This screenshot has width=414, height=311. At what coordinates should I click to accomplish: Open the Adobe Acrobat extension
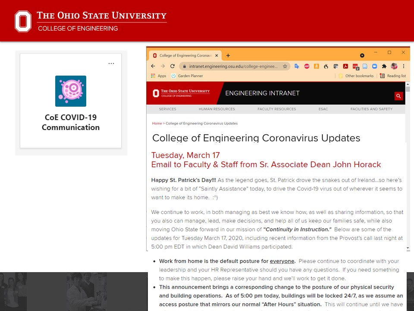(345, 67)
